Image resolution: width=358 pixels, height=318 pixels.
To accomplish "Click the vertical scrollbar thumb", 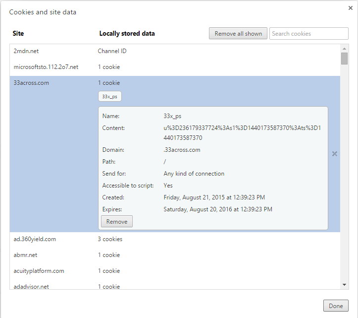I will point(344,59).
